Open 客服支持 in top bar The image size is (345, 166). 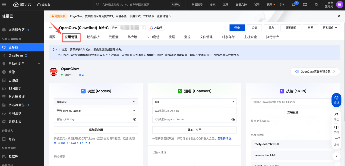241,4
